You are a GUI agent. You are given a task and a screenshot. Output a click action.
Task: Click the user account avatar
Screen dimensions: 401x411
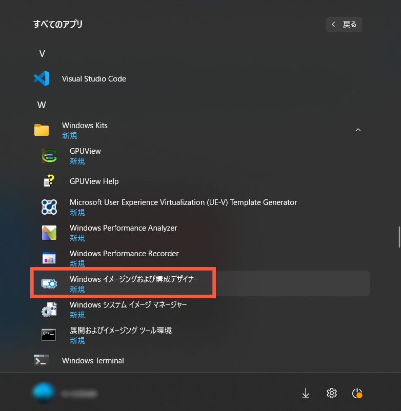click(x=43, y=393)
